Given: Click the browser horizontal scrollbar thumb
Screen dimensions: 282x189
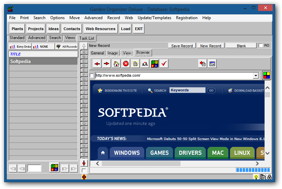Looking at the screenshot, I should 141,163.
